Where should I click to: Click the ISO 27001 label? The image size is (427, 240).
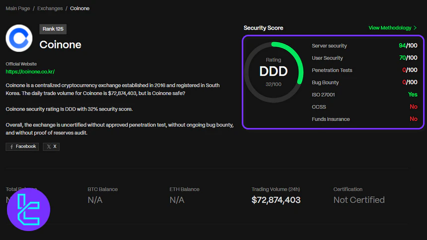323,95
